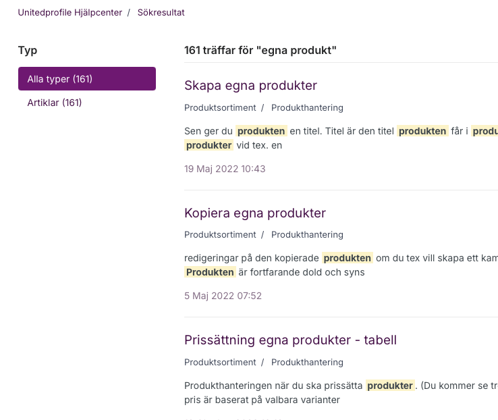Open Prissättning egna produkter - tabell article

click(x=290, y=340)
